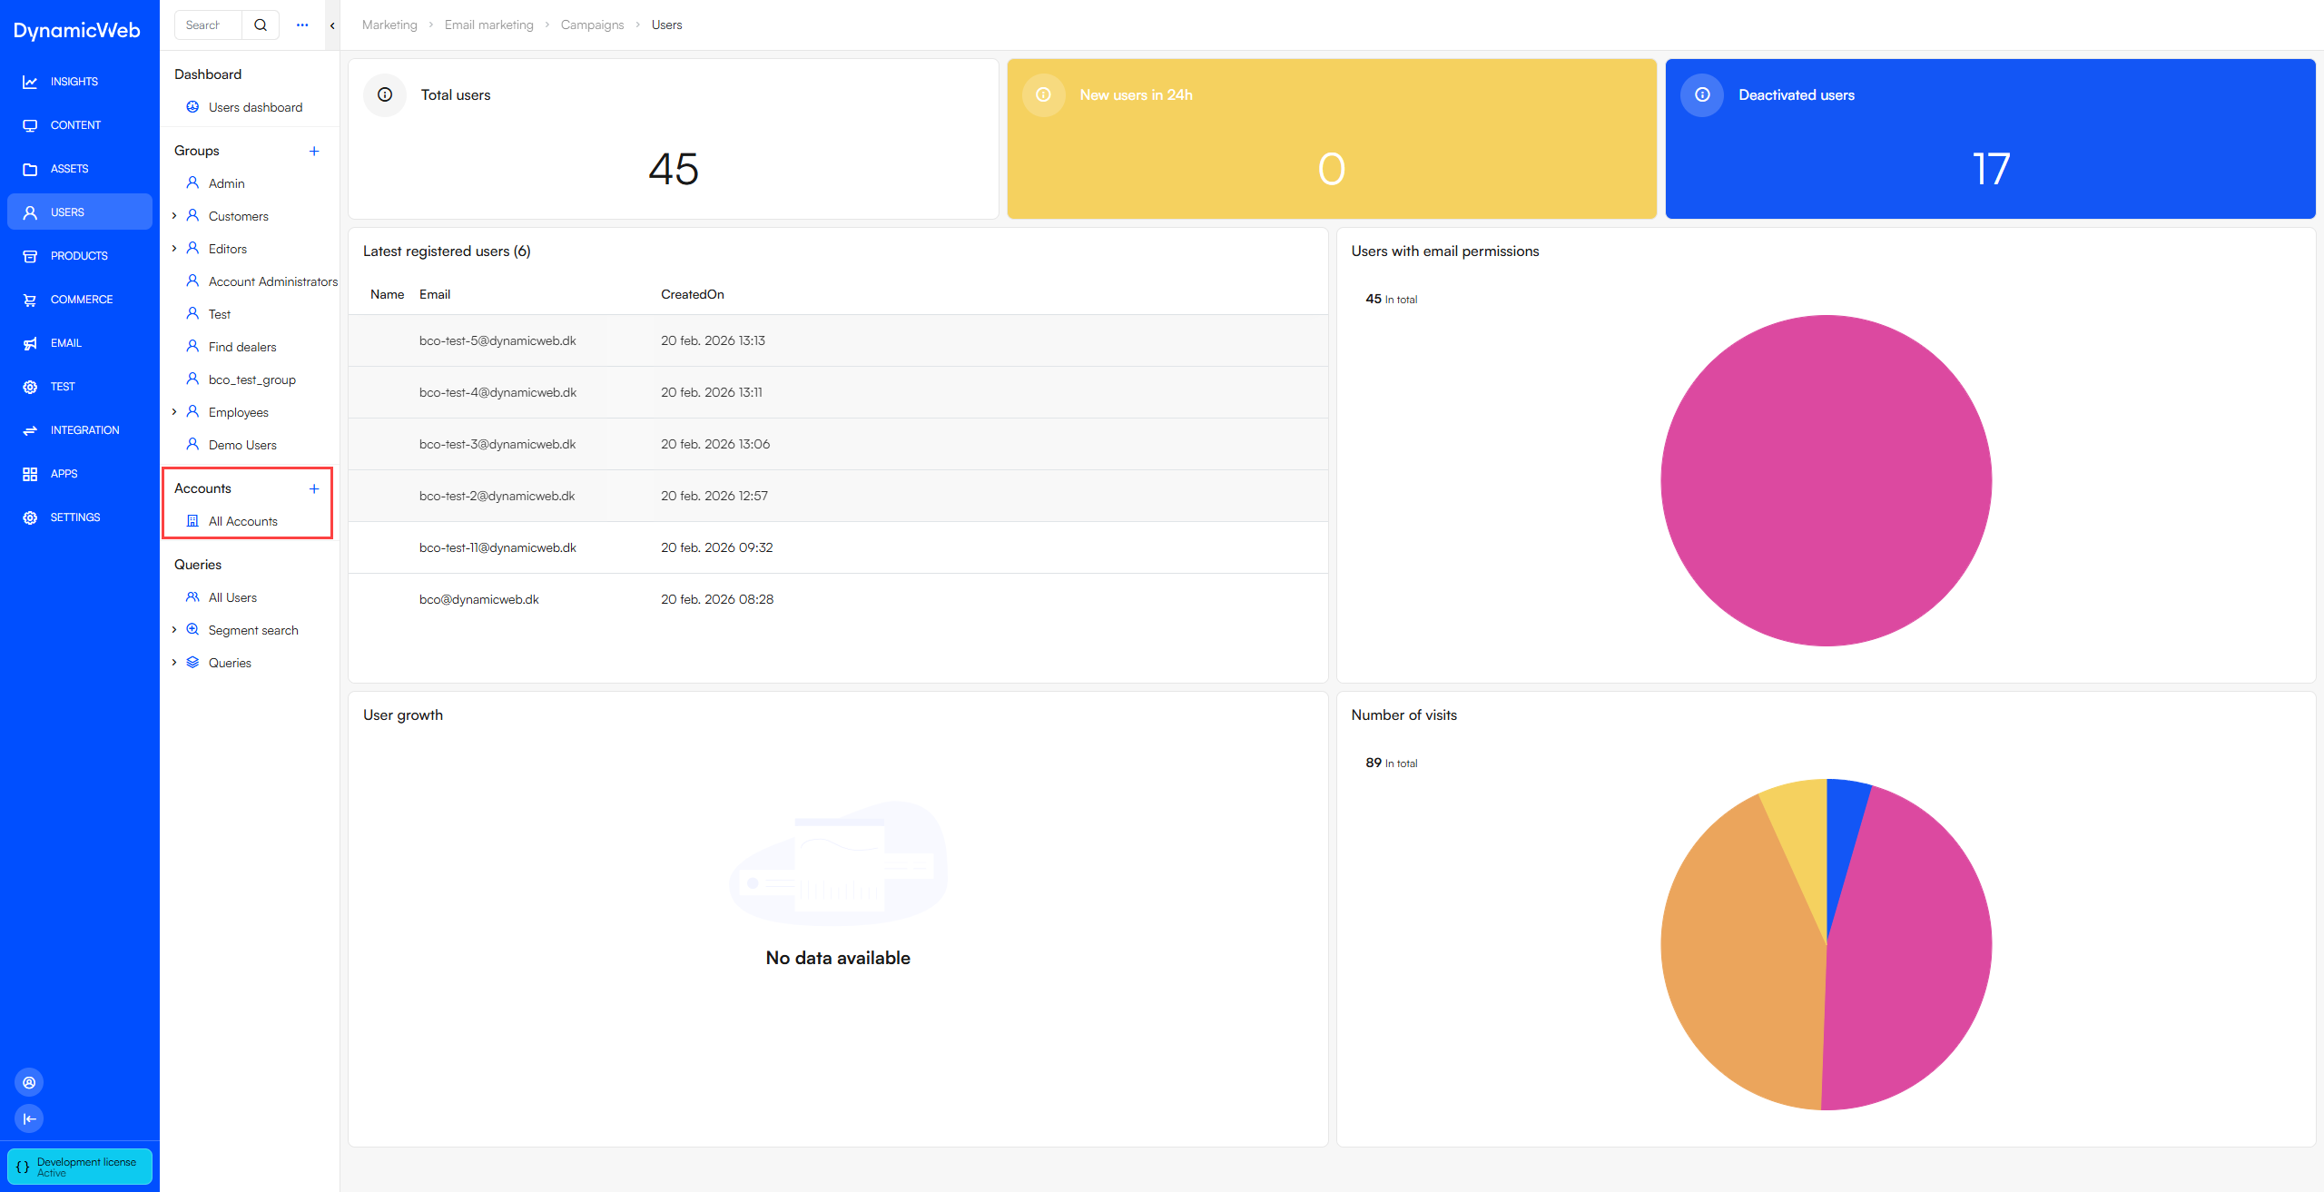The image size is (2324, 1192).
Task: Expand the Employees group
Action: (174, 411)
